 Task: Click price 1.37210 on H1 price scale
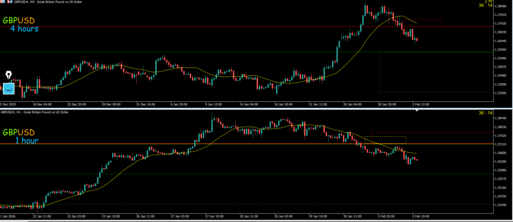[501, 144]
